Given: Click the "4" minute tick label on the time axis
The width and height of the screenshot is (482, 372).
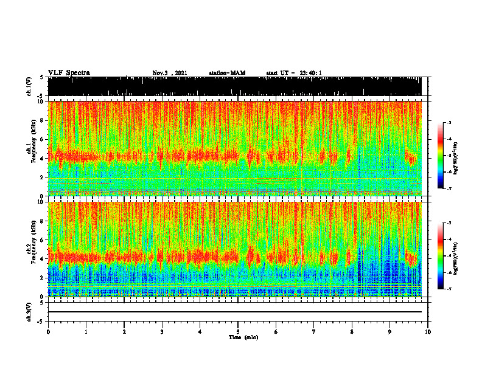Looking at the screenshot, I should click(x=200, y=332).
